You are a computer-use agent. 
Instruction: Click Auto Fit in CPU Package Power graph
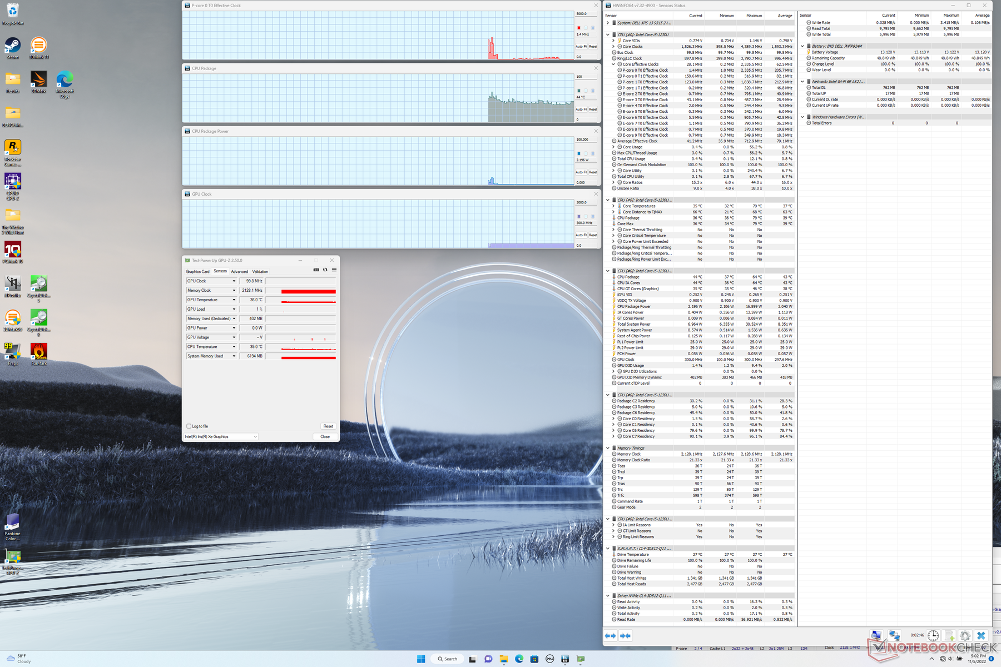[x=581, y=172]
